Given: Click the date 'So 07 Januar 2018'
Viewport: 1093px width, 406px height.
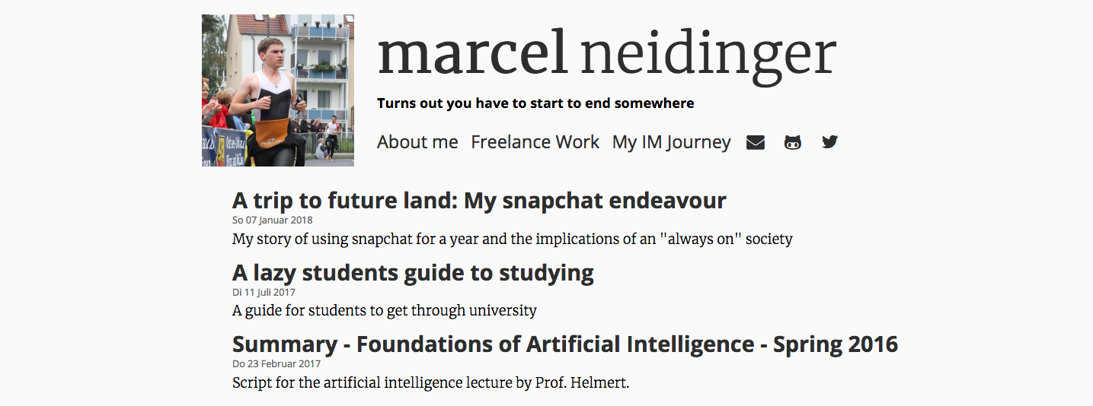Looking at the screenshot, I should coord(273,220).
